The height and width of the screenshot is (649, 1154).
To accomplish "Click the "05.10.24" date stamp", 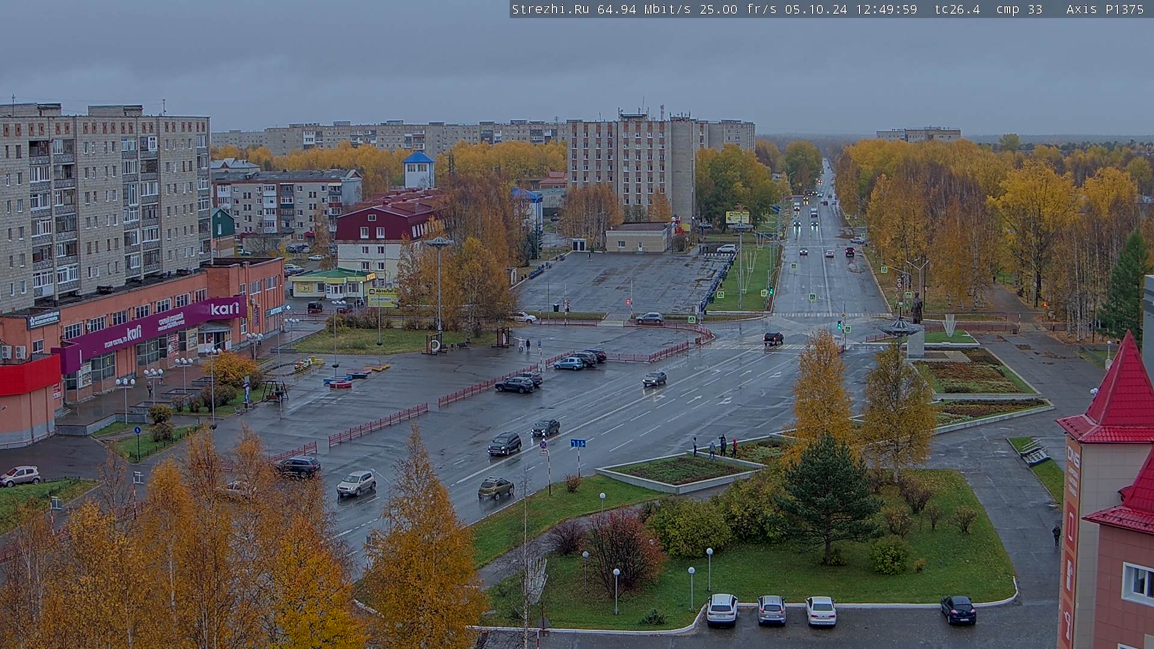I will click(x=816, y=9).
